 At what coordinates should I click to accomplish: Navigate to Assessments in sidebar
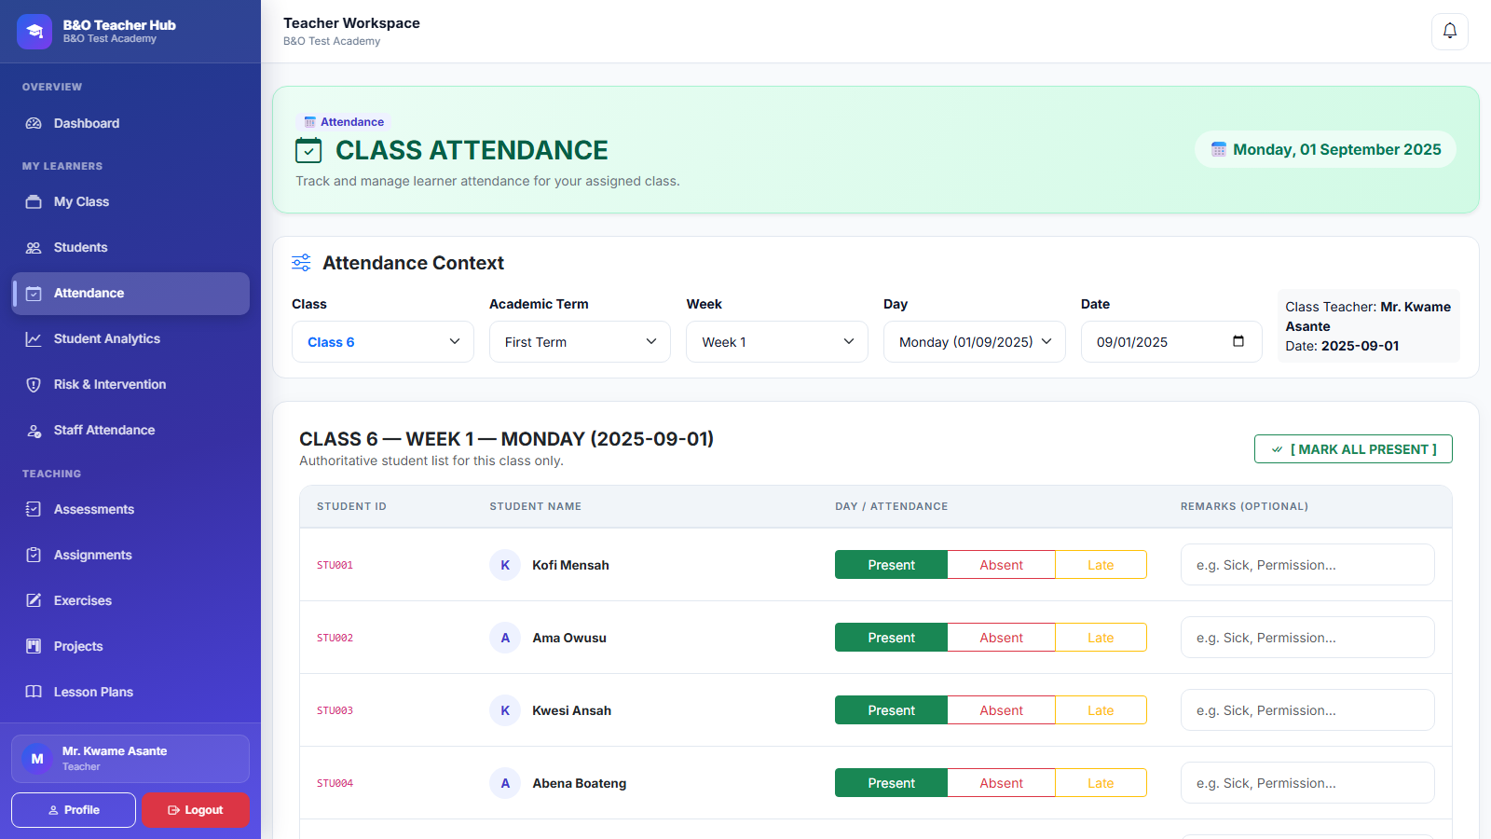(130, 509)
